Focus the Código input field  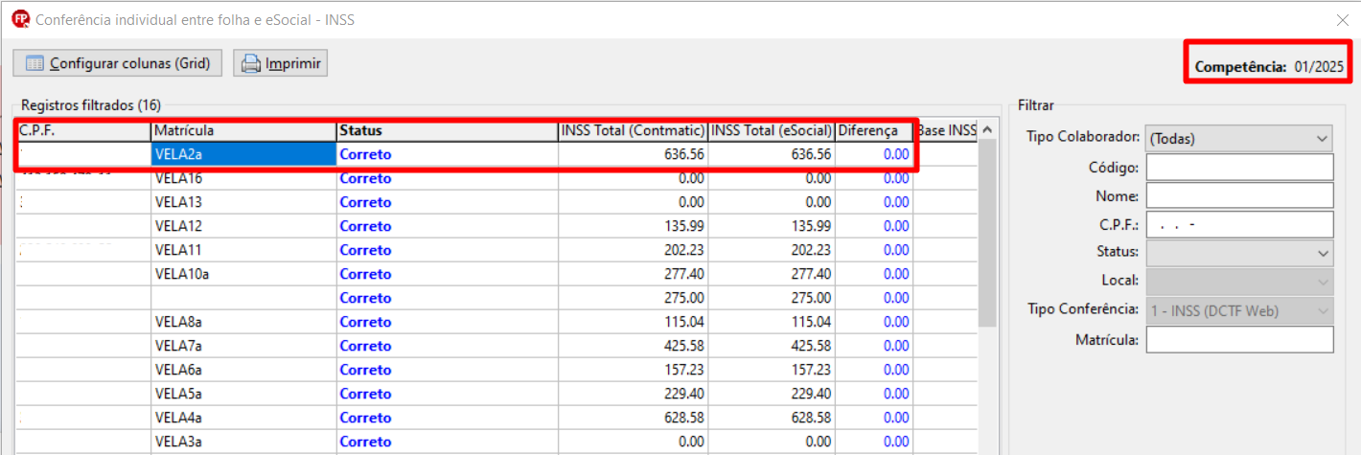point(1239,167)
